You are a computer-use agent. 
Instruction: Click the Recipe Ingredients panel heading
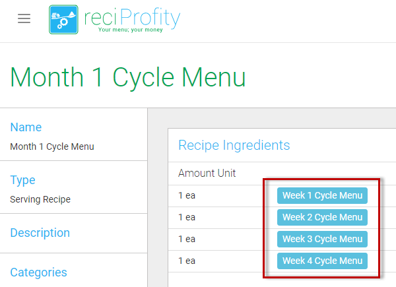pyautogui.click(x=234, y=145)
